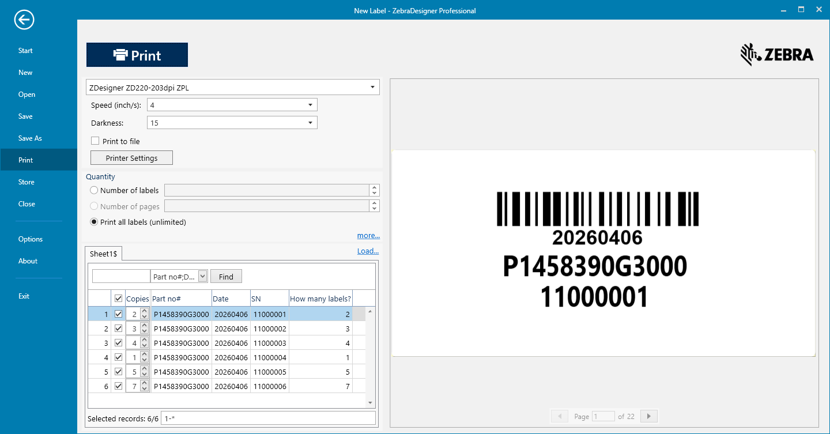Adjust copies stepper for SN 11000003 row

click(144, 343)
